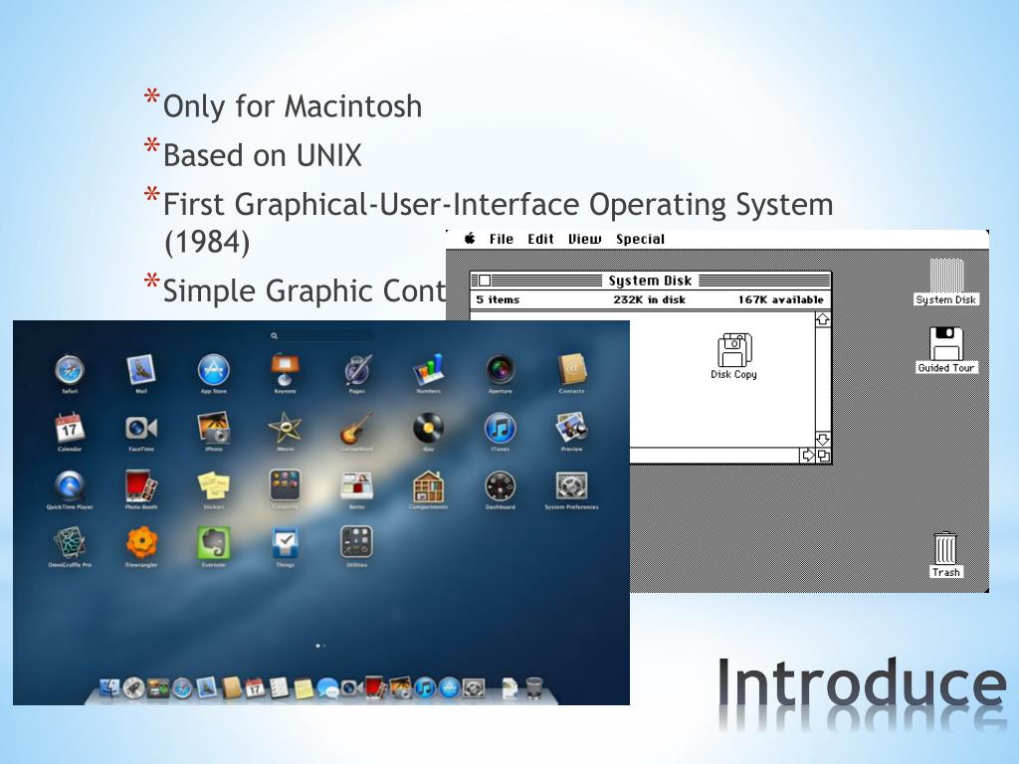1019x764 pixels.
Task: Click the System Disk scroll down arrow
Action: coord(823,439)
